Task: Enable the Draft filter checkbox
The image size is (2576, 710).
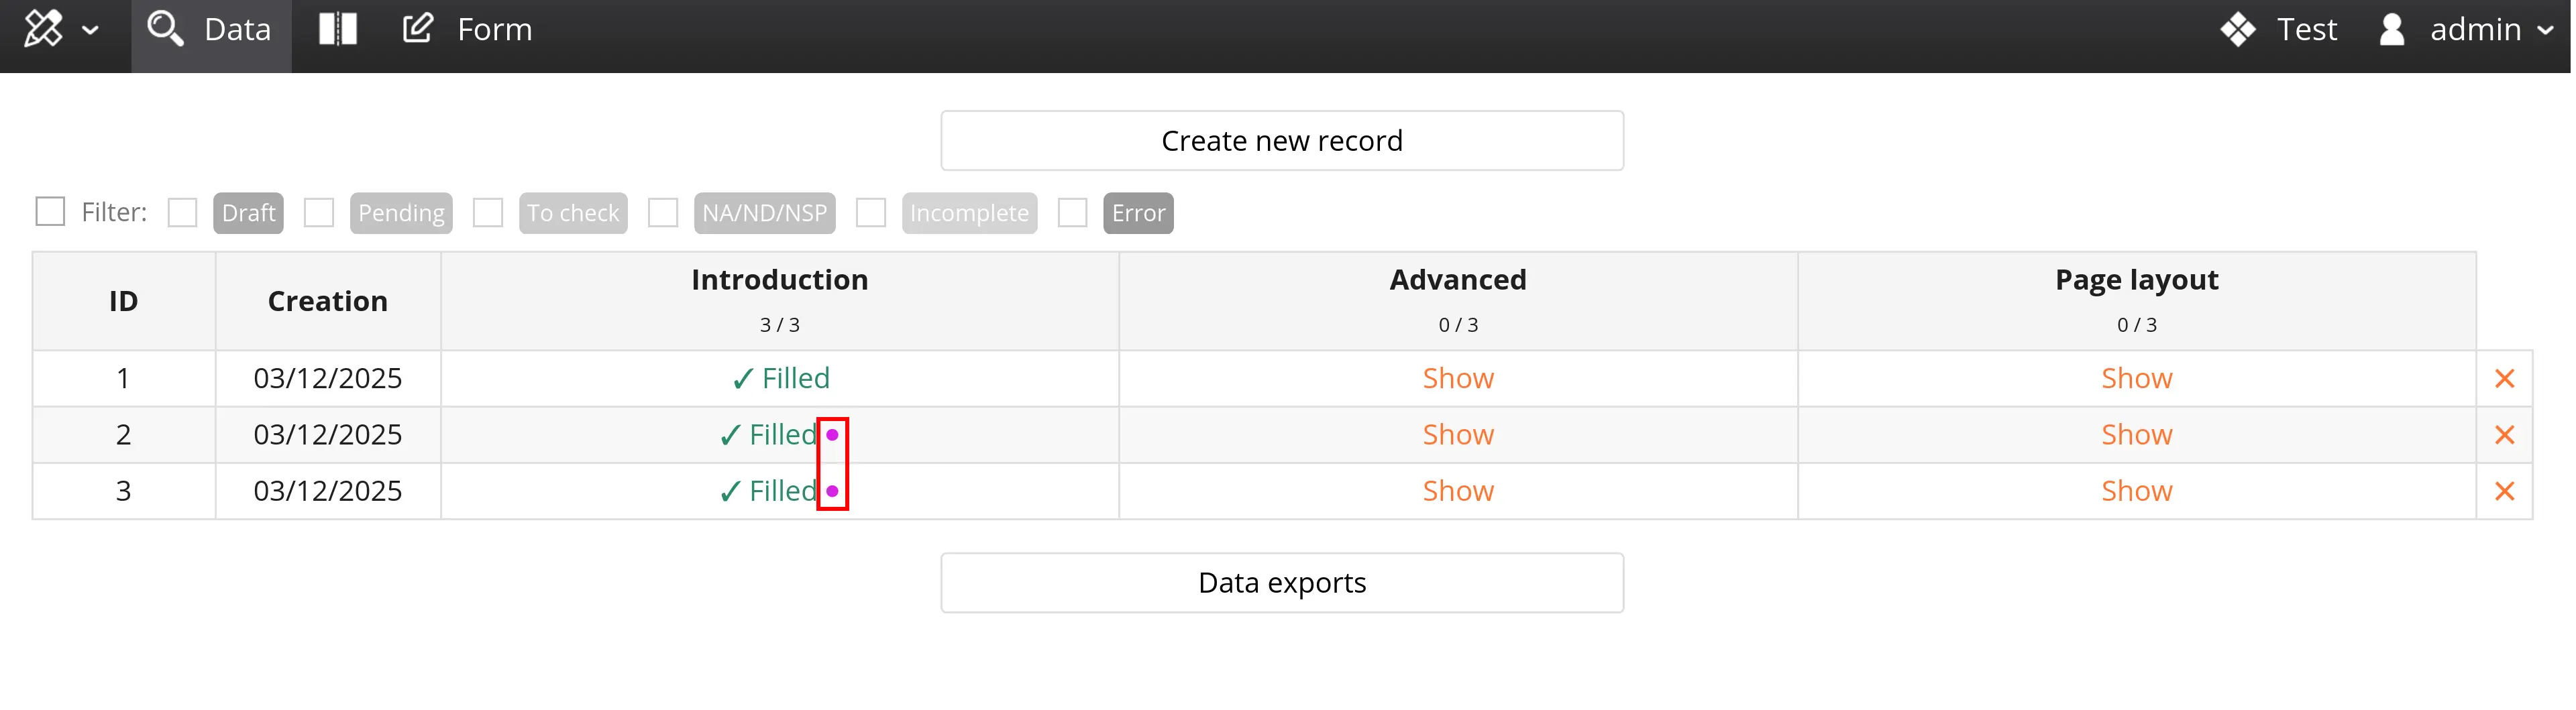Action: [x=182, y=213]
